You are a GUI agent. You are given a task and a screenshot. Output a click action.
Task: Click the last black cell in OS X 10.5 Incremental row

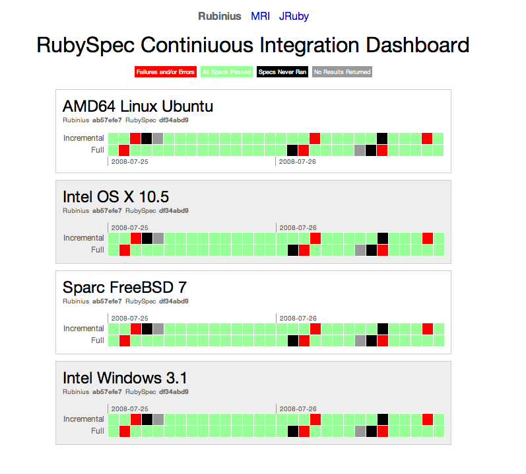383,238
